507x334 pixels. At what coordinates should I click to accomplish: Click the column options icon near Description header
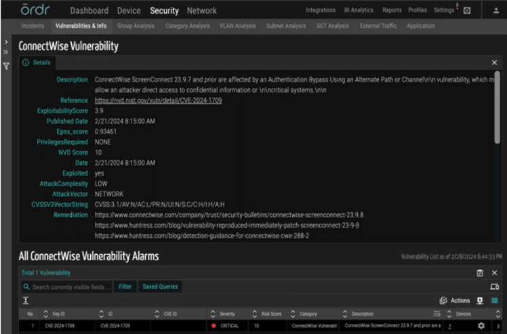pyautogui.click(x=437, y=314)
